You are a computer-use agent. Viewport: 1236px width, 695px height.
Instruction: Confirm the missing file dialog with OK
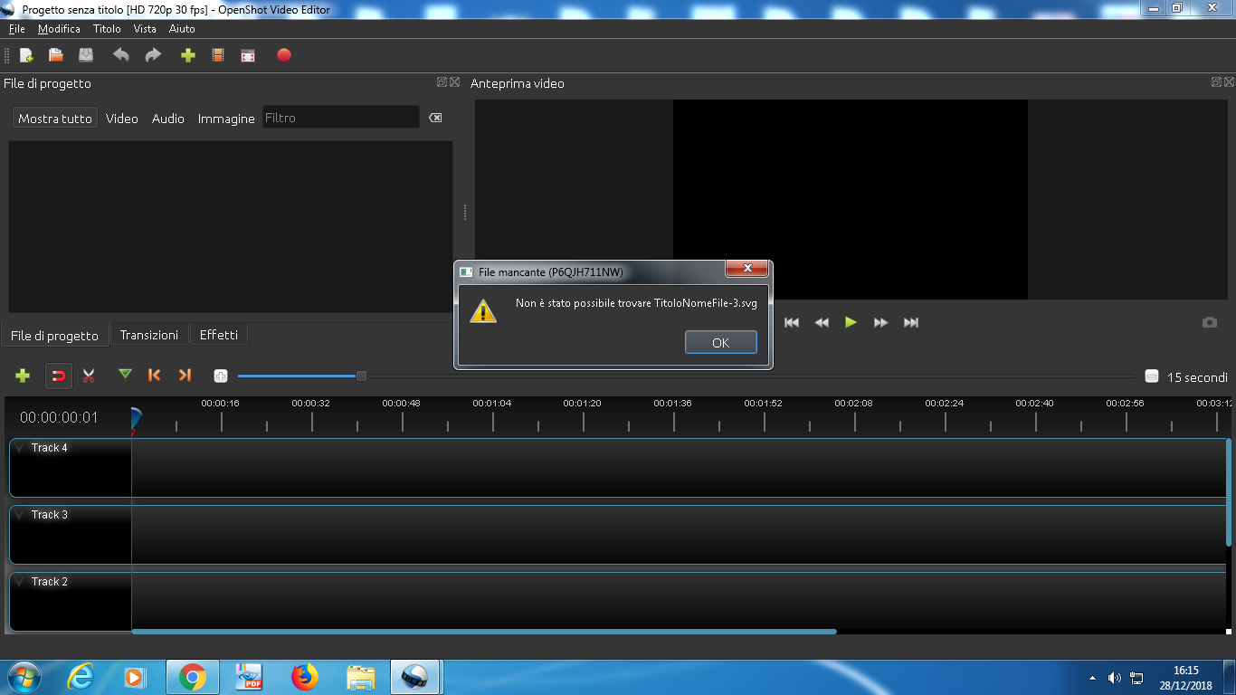[x=721, y=342]
